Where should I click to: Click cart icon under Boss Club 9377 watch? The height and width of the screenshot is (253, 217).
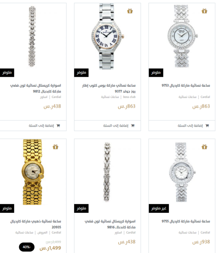133,126
